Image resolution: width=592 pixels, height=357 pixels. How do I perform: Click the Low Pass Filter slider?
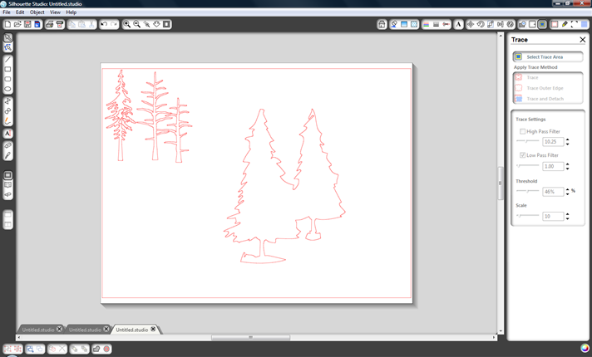point(527,165)
